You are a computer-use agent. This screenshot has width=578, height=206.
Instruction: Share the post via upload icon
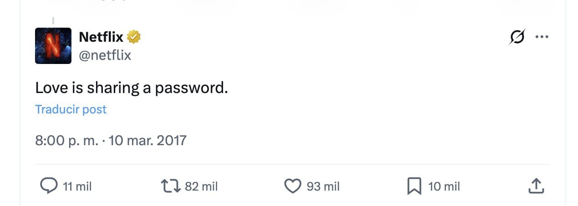point(536,186)
